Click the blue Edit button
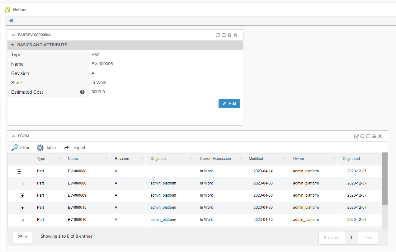 tap(229, 104)
